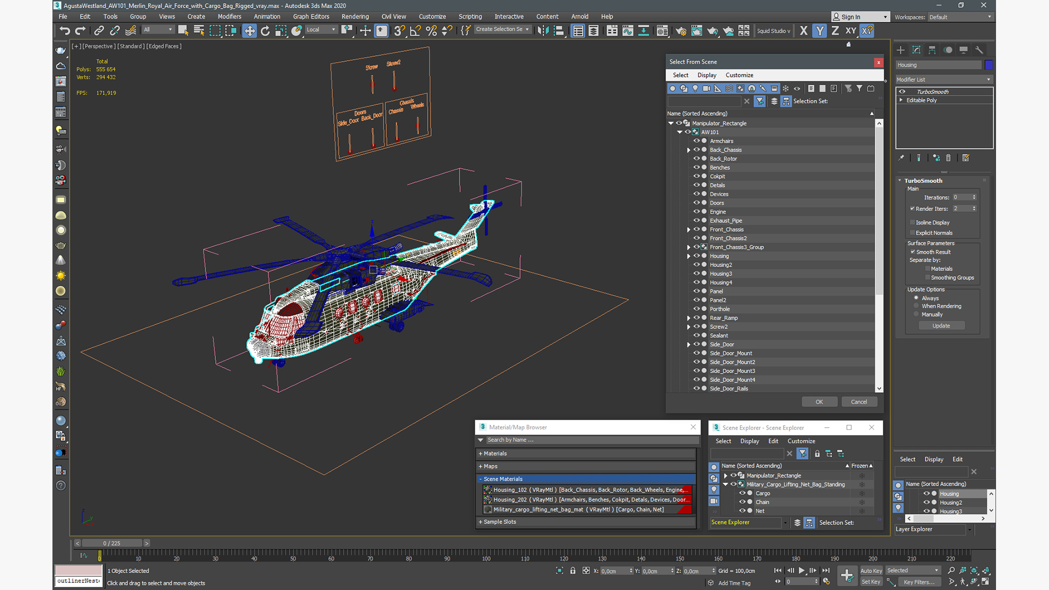Open Display menu in Select From Scene
The image size is (1049, 590).
(706, 75)
